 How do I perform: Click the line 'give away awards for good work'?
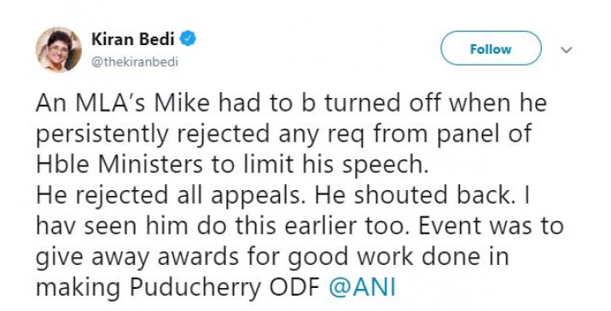tap(272, 257)
